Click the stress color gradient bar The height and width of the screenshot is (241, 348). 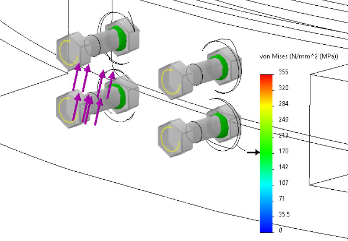click(x=266, y=153)
